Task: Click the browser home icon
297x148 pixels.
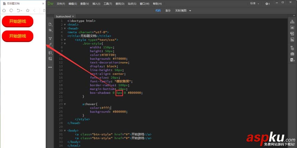Action: pos(4,10)
